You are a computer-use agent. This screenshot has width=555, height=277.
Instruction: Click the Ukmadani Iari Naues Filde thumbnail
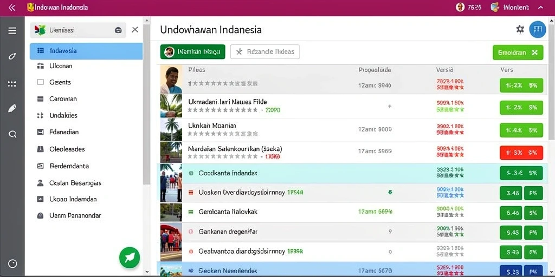click(x=171, y=105)
